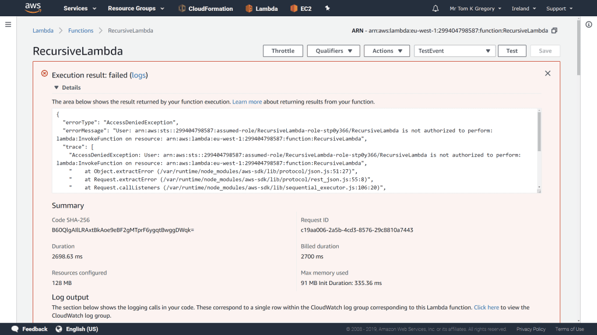Open the logs link in execution result
Image resolution: width=597 pixels, height=335 pixels.
click(x=138, y=75)
